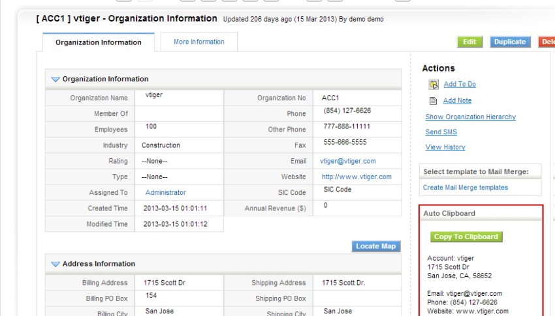This screenshot has width=555, height=316.
Task: Open Create Mail Merge templates link
Action: [x=466, y=188]
